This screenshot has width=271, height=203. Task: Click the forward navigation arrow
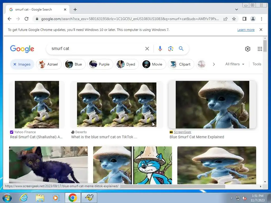coord(18,19)
